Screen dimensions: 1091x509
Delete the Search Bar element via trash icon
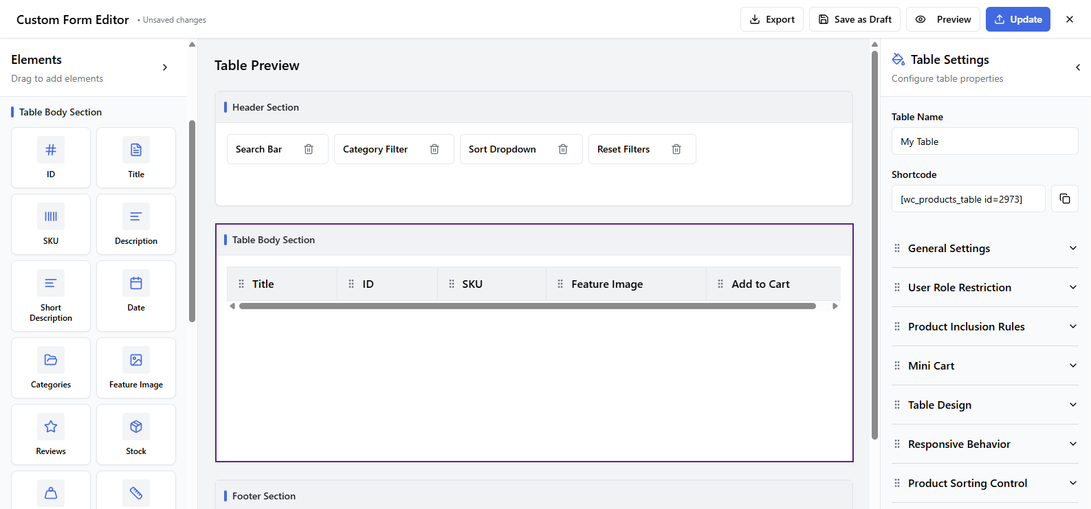(x=309, y=149)
